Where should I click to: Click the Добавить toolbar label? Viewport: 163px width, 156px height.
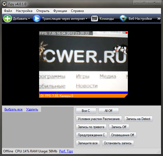tap(20, 19)
